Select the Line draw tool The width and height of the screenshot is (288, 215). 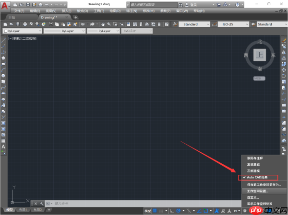[x=3, y=40]
